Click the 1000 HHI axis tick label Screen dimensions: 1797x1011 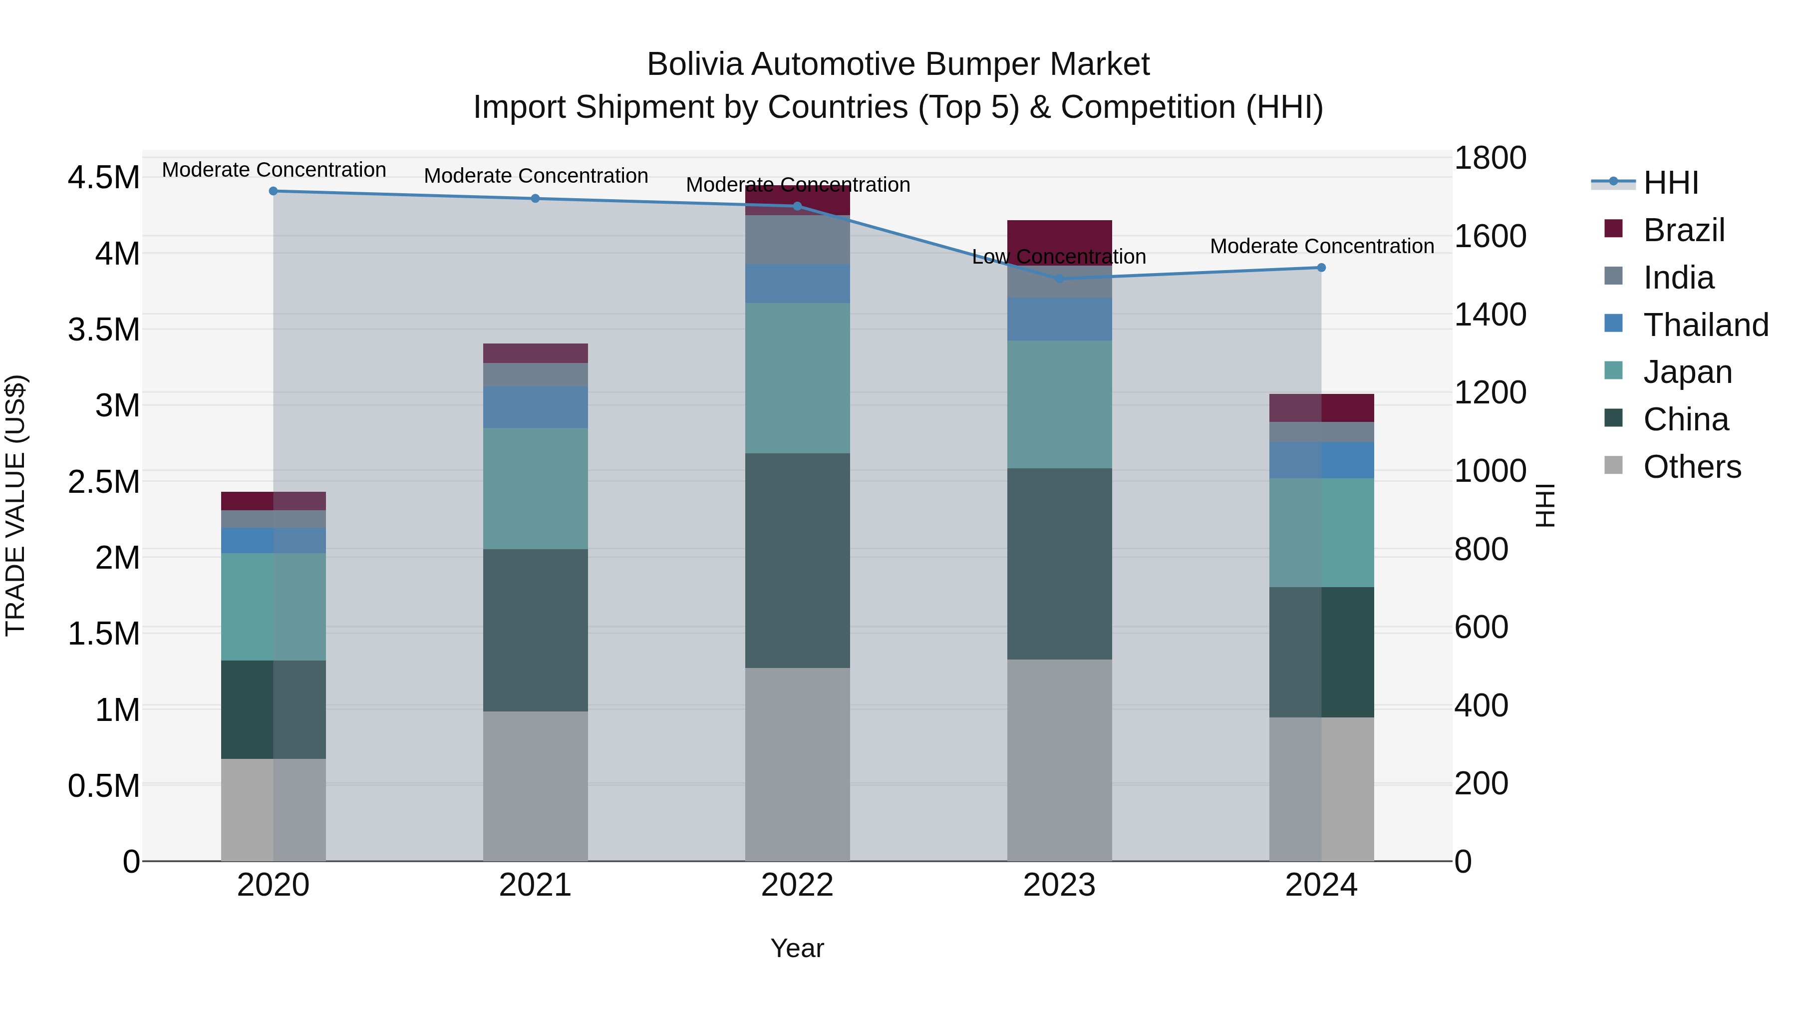1490,471
